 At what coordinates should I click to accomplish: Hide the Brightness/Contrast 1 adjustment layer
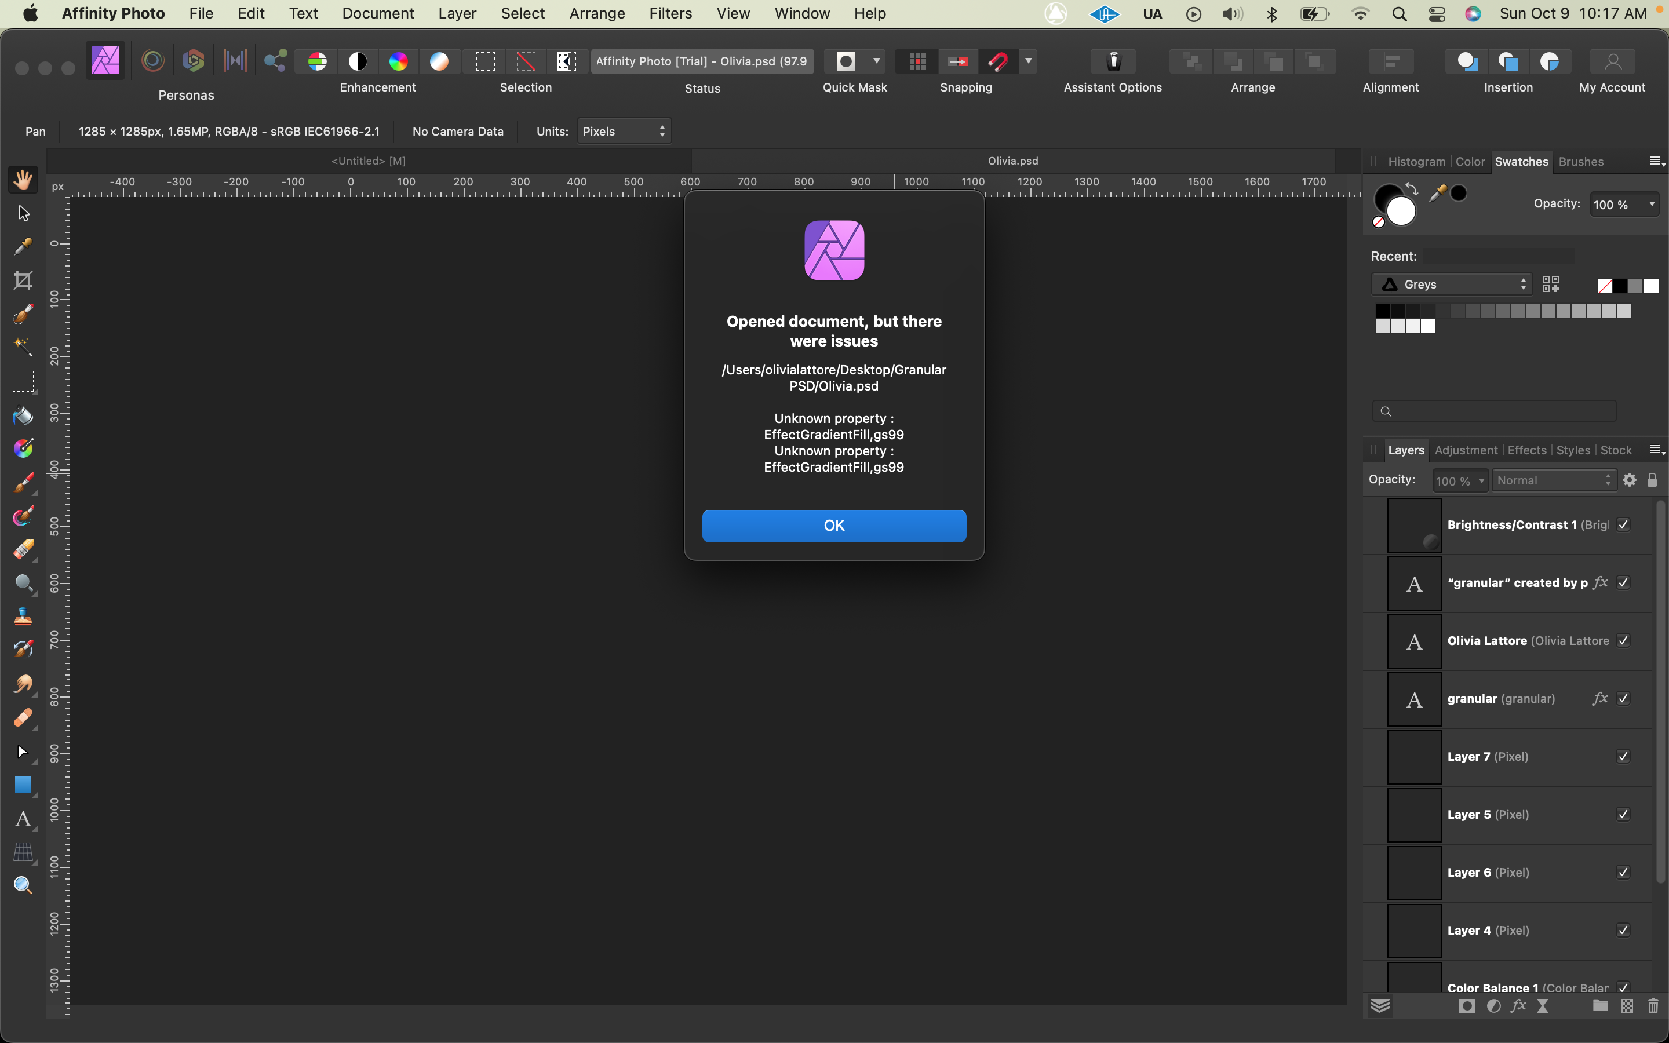pos(1622,524)
